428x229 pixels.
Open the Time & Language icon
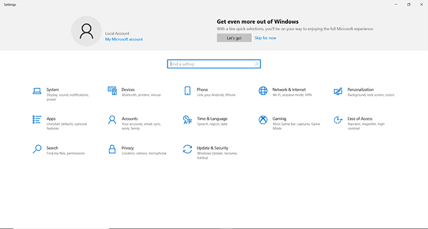click(188, 120)
